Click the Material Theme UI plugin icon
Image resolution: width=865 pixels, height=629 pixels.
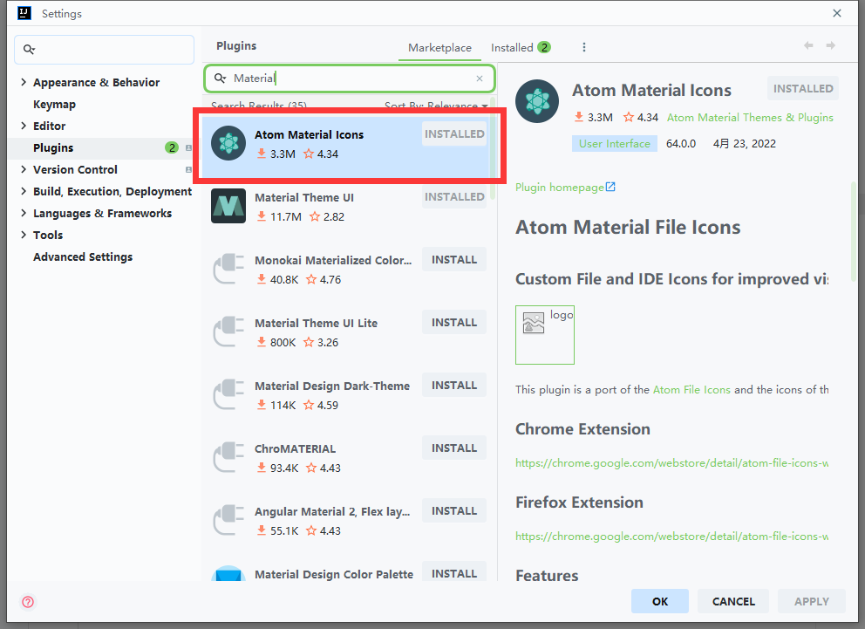(x=228, y=206)
